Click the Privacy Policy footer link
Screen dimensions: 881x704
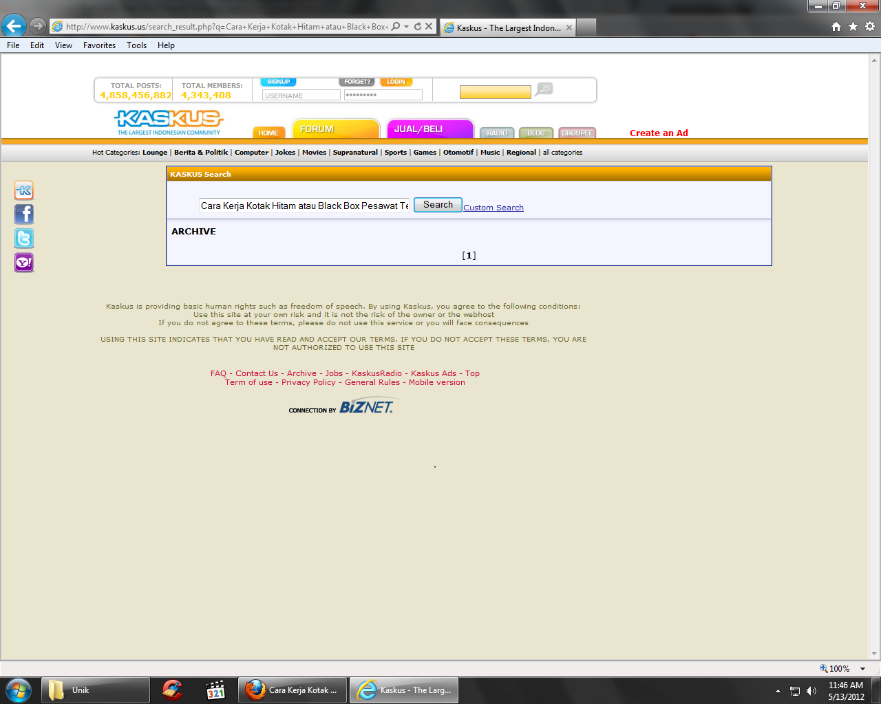tap(308, 383)
